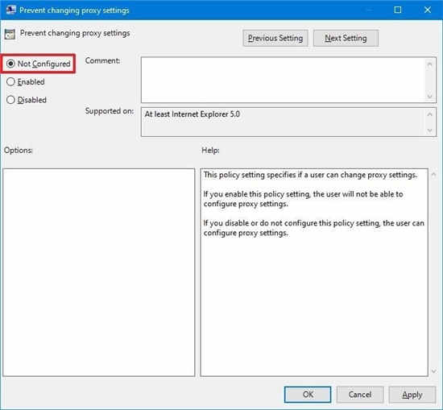This screenshot has height=410, width=443.
Task: Go to the Next Setting
Action: [346, 38]
